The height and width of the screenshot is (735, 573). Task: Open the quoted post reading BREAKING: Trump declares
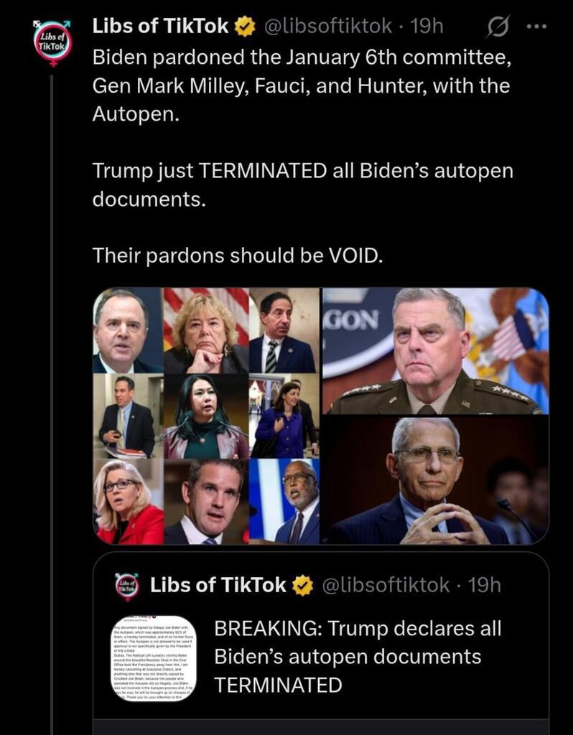click(321, 643)
